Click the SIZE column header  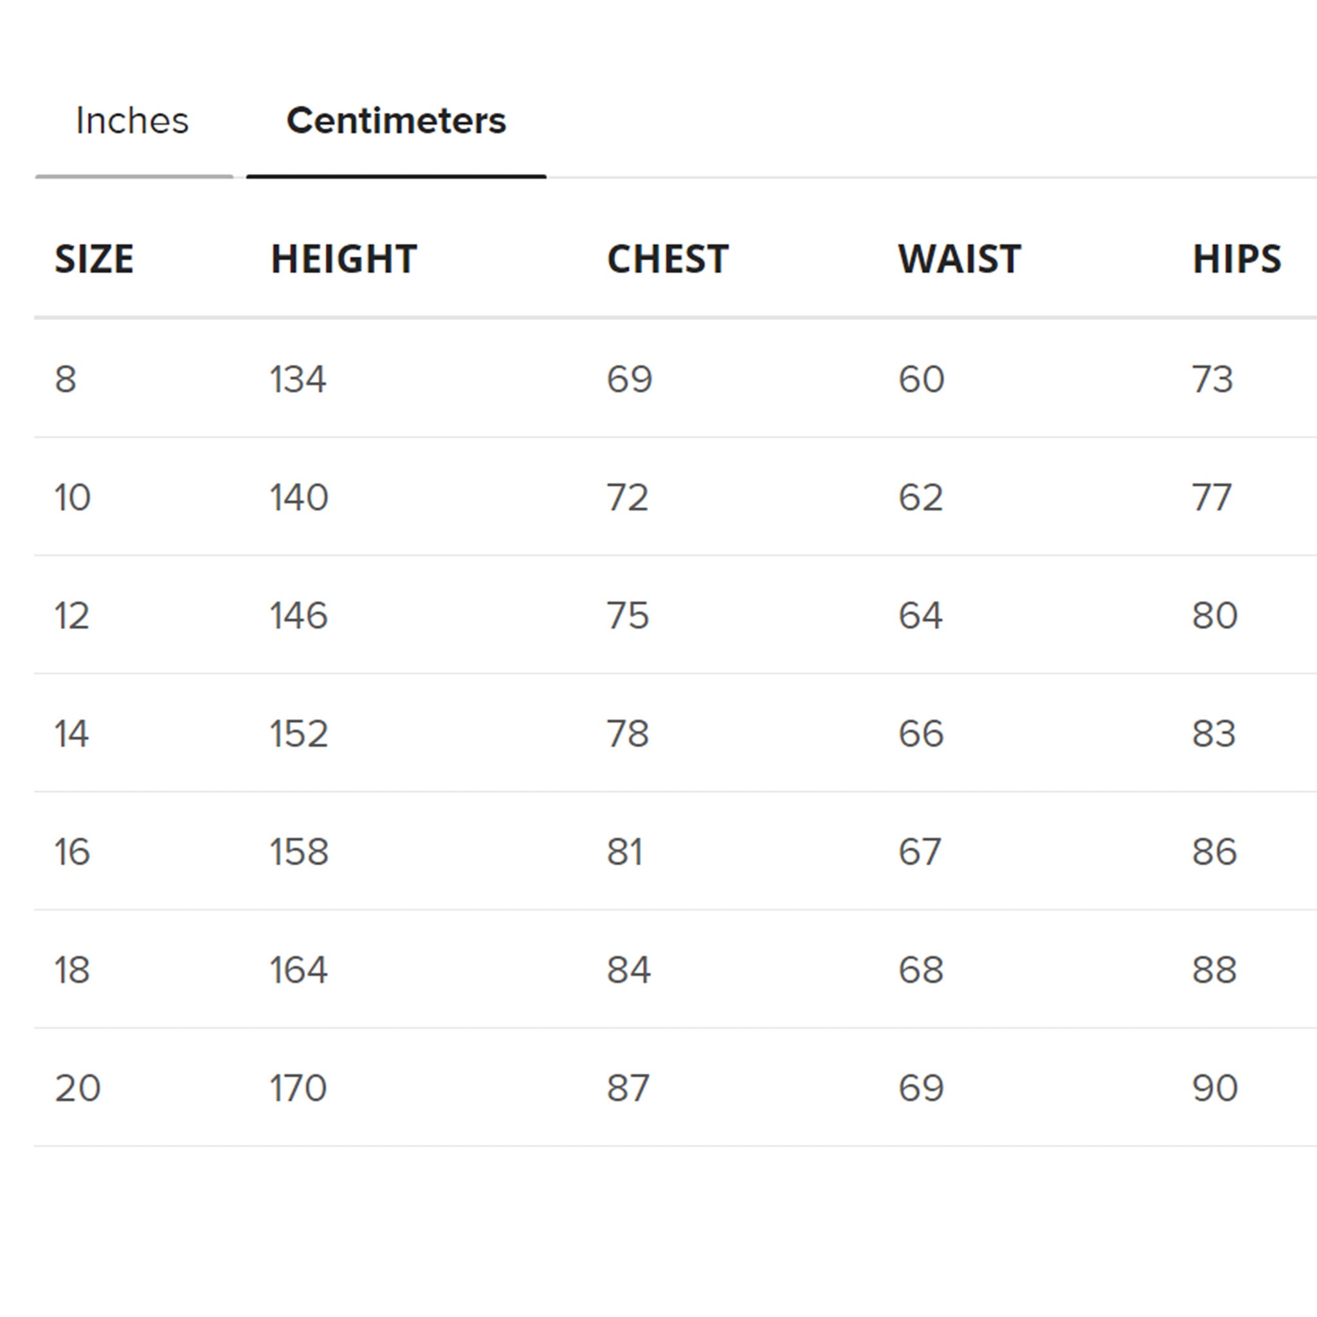point(94,259)
